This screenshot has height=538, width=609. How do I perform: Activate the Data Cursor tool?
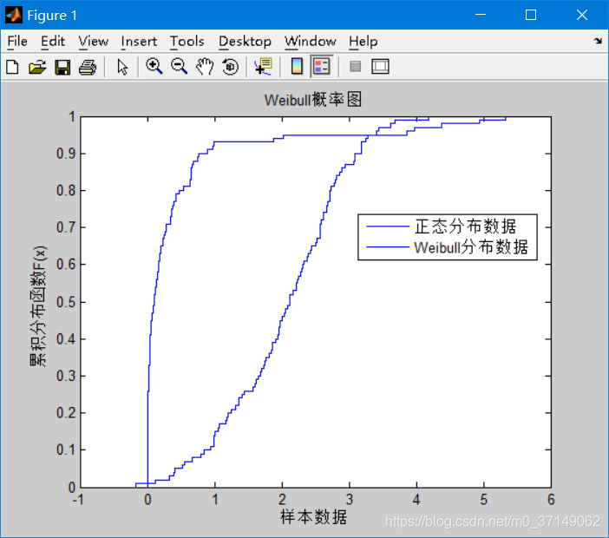click(x=264, y=67)
